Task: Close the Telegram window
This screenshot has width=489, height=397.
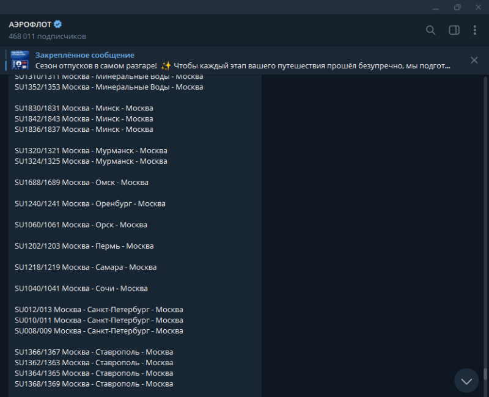Action: click(x=478, y=7)
